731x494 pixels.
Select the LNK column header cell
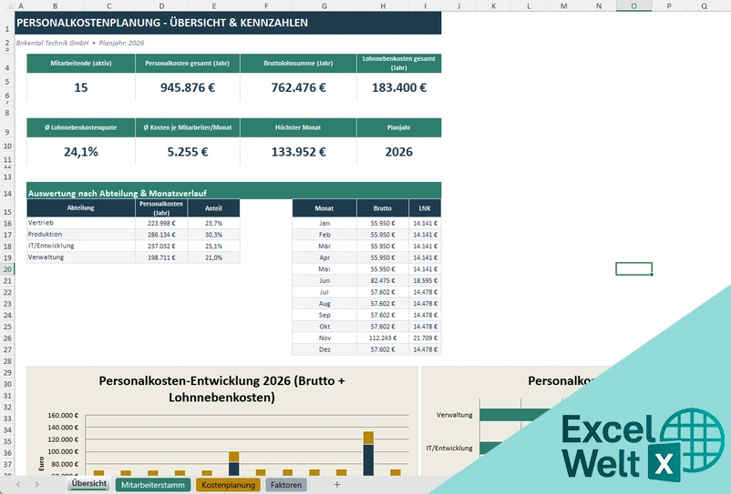click(425, 208)
